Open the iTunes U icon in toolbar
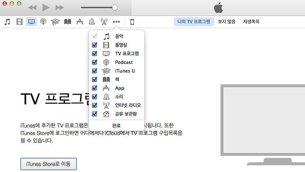The image size is (305, 172). pos(55,22)
